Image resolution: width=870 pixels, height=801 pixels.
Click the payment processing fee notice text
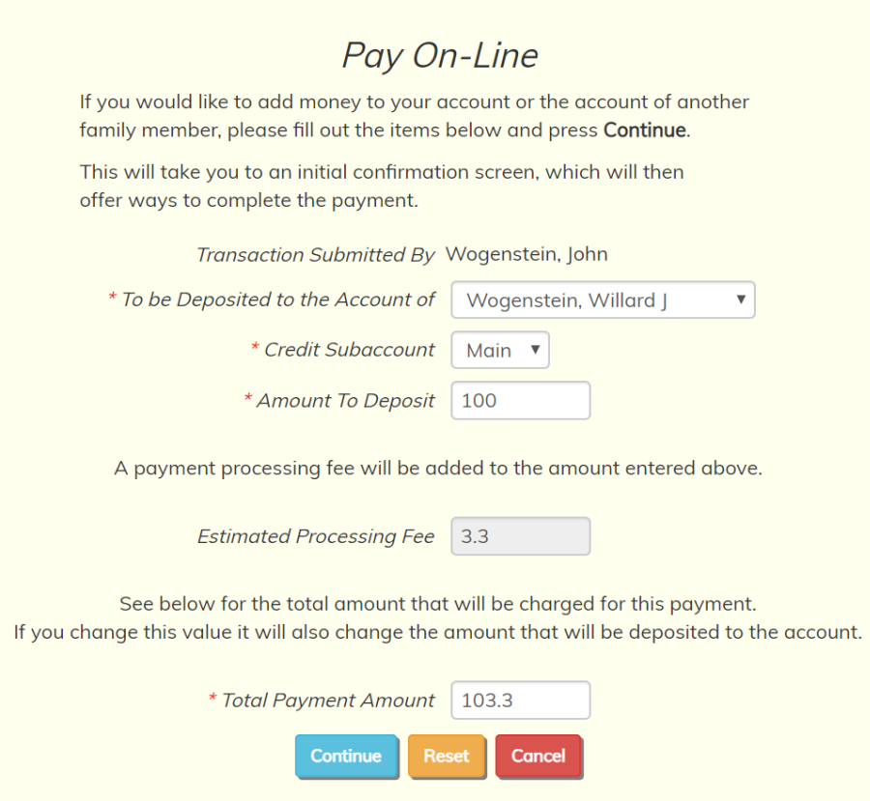click(x=438, y=469)
